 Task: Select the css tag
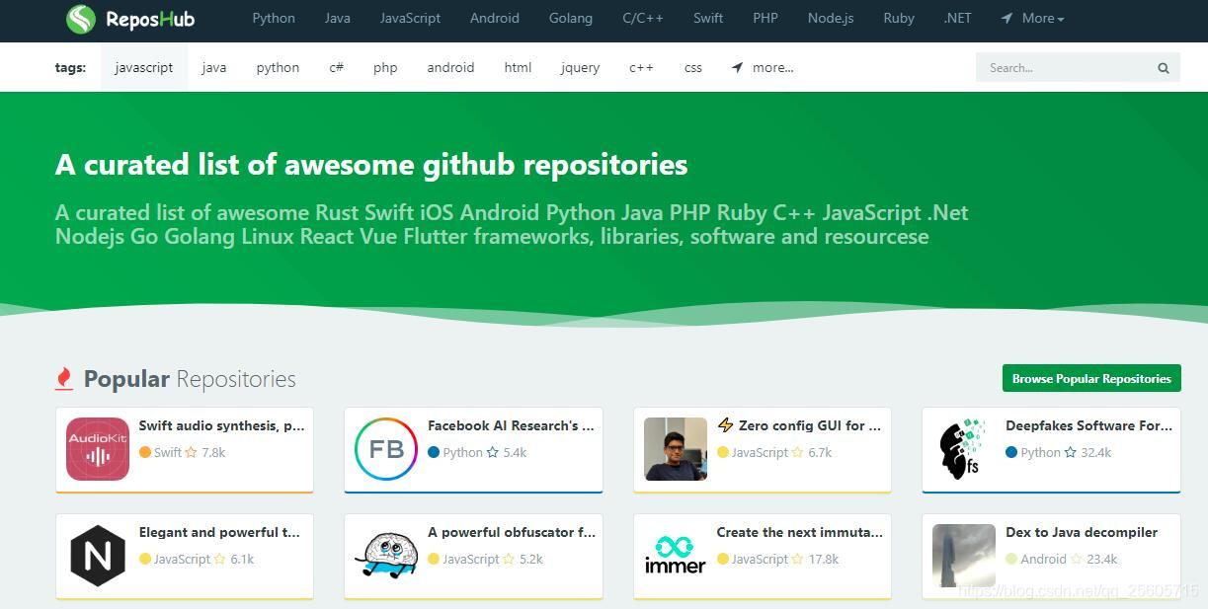693,68
